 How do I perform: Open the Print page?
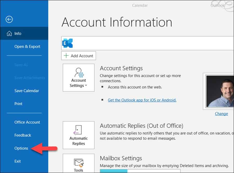[18, 104]
